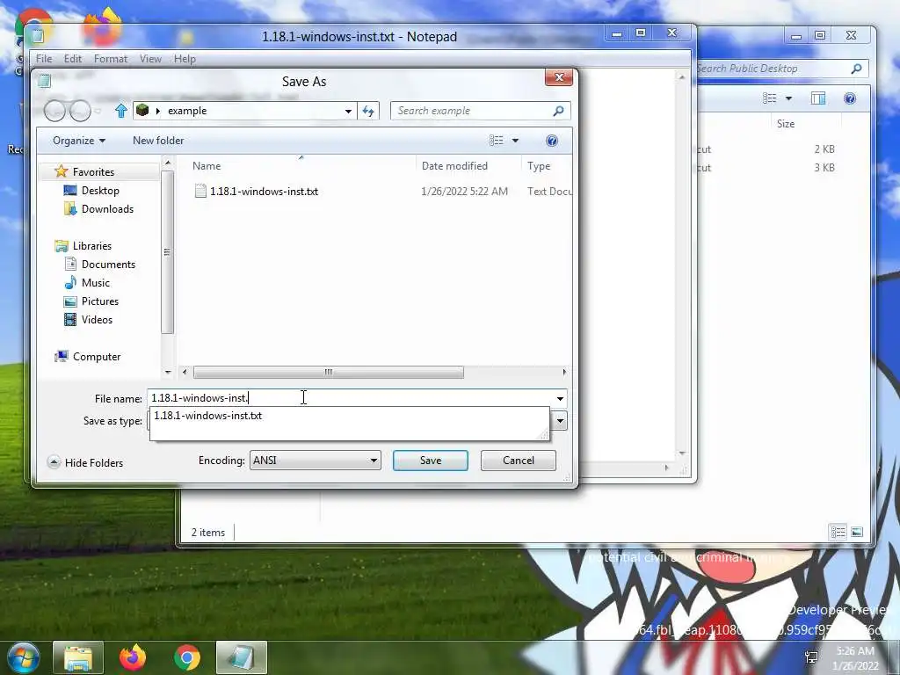The height and width of the screenshot is (675, 900).
Task: Switch to Details view in Explorer status bar
Action: click(x=838, y=532)
